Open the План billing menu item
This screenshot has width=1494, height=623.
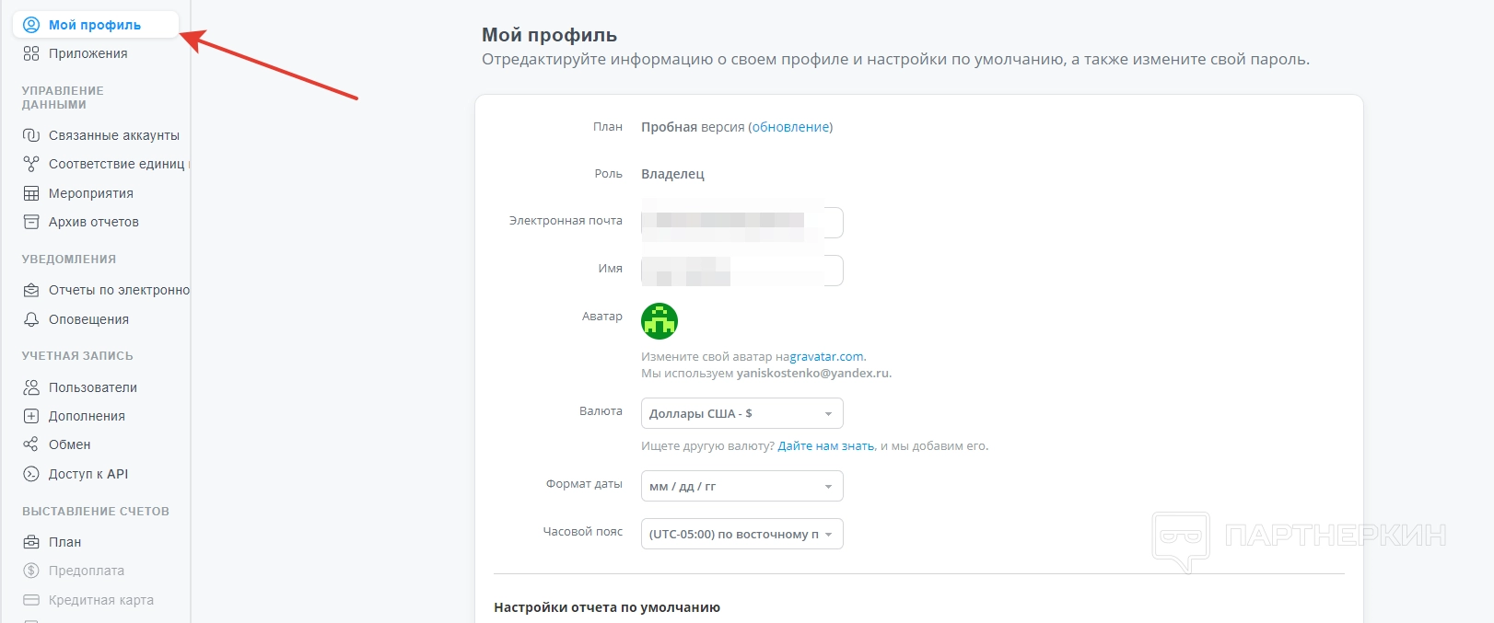64,542
